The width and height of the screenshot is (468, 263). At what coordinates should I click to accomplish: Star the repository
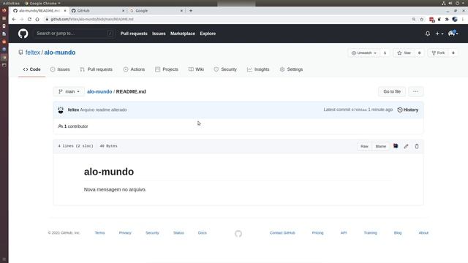click(x=404, y=53)
